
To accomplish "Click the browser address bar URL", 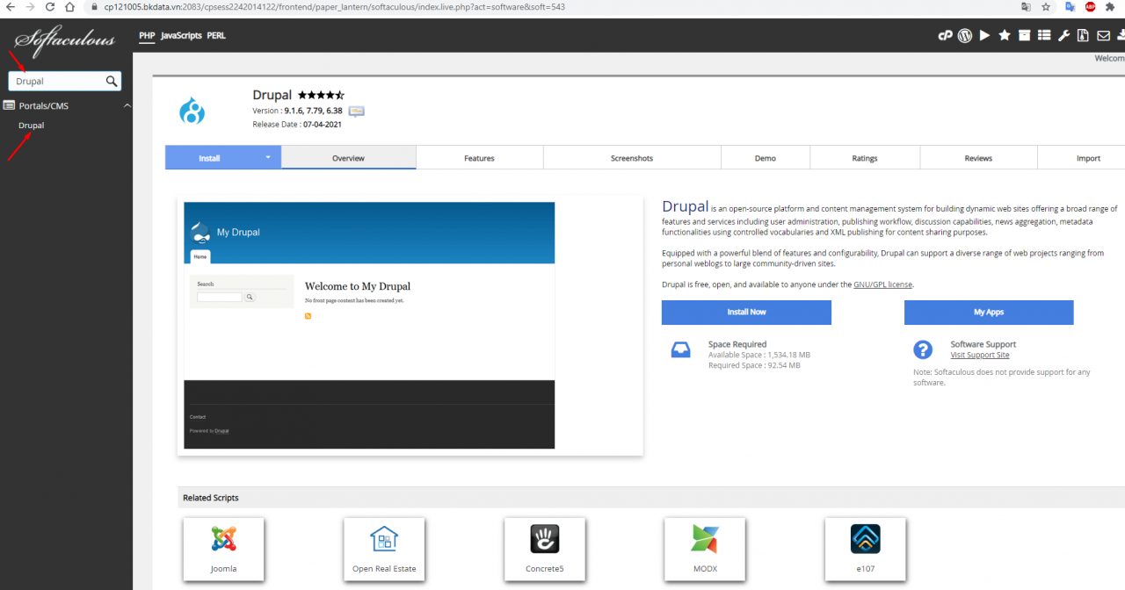I will pyautogui.click(x=334, y=6).
